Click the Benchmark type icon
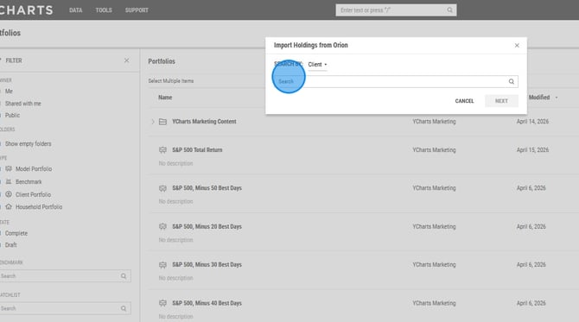 9,181
